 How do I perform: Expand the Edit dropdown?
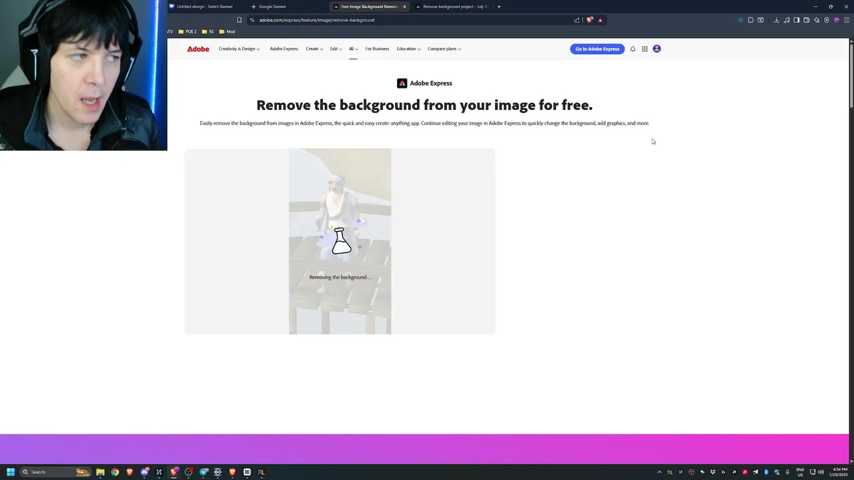click(x=336, y=49)
